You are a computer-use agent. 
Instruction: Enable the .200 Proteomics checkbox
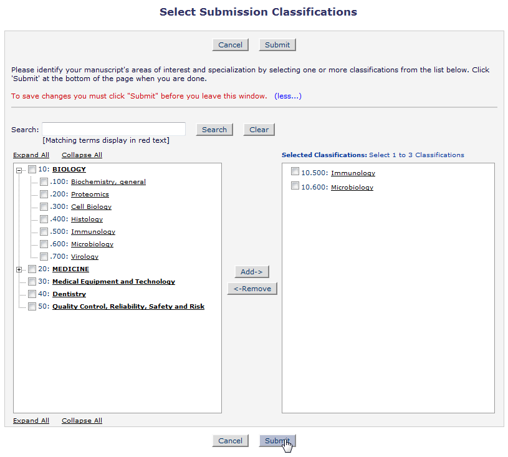coord(44,194)
